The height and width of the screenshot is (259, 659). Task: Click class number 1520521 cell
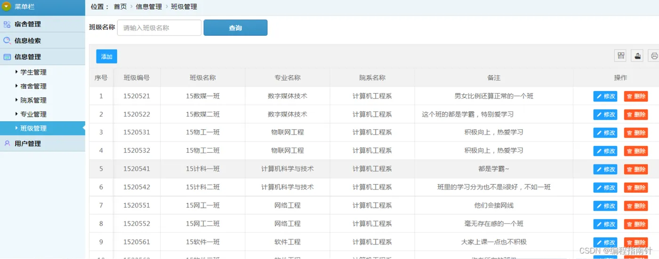(x=137, y=96)
